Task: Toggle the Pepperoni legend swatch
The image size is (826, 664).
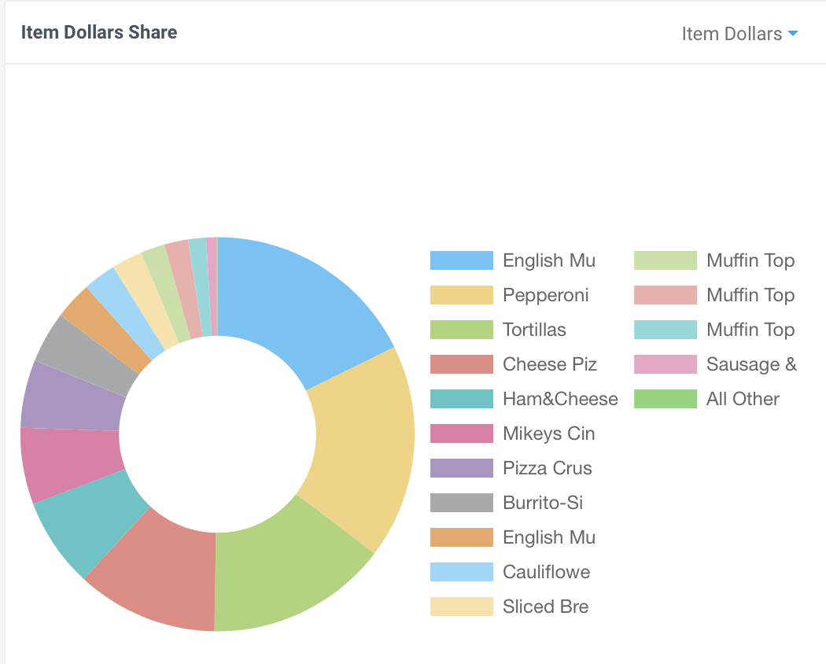Action: pyautogui.click(x=462, y=295)
